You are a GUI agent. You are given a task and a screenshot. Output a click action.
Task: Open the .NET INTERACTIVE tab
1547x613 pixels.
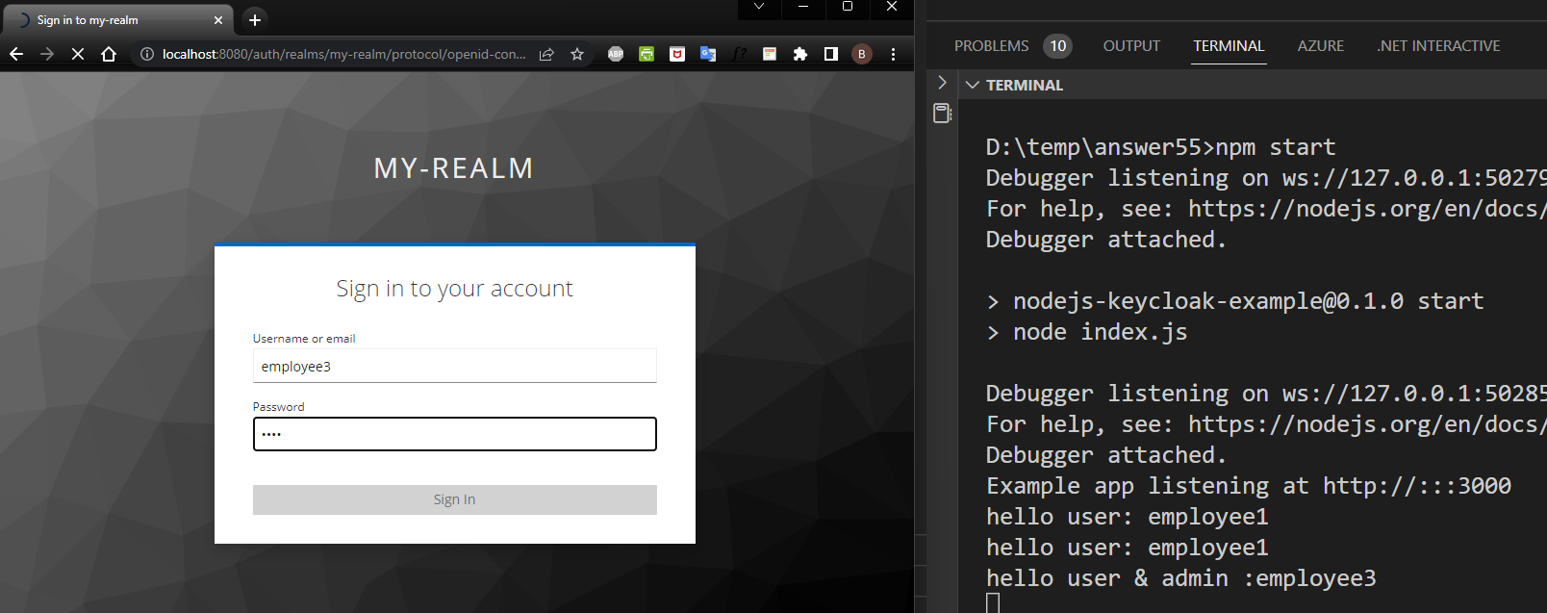1438,46
